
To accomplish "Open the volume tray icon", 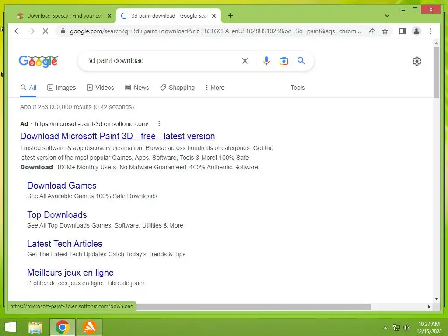I will (x=407, y=328).
